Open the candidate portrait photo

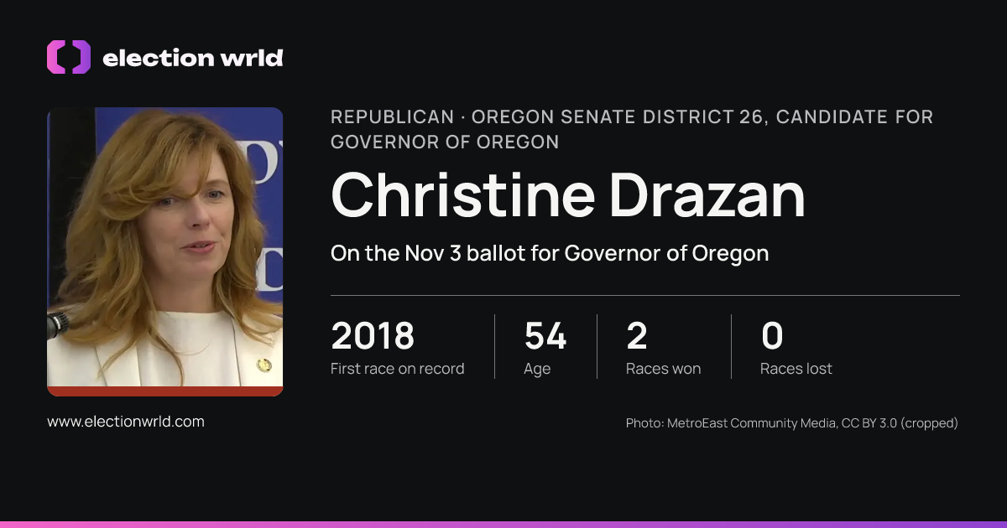164,251
